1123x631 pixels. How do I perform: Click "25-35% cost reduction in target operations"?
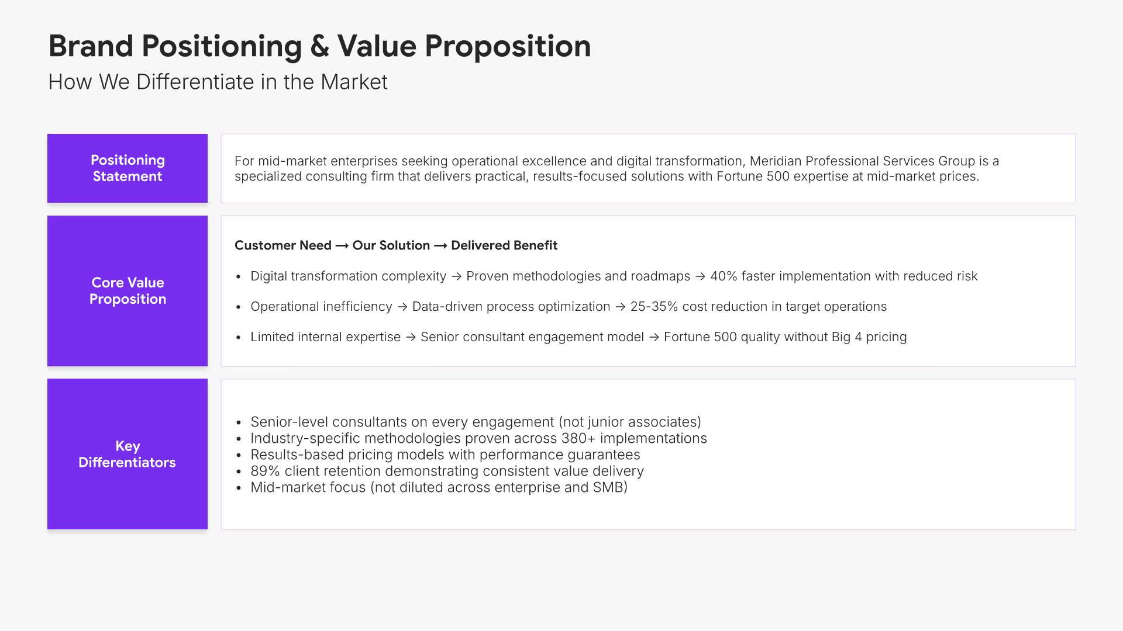[758, 307]
